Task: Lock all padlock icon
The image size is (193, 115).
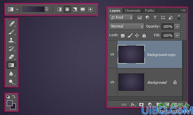Action: coord(144,35)
